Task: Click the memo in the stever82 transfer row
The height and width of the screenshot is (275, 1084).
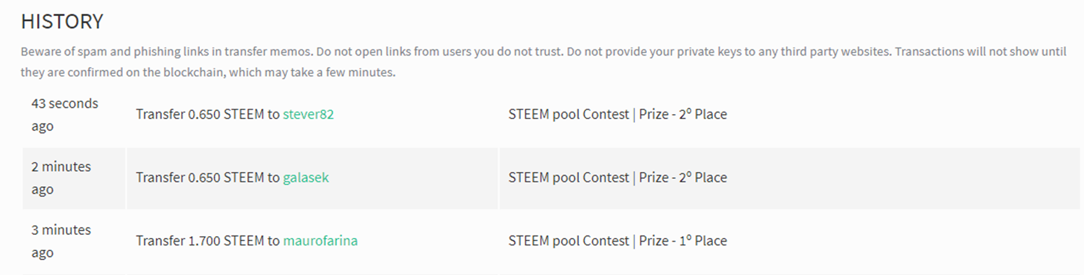Action: 617,114
